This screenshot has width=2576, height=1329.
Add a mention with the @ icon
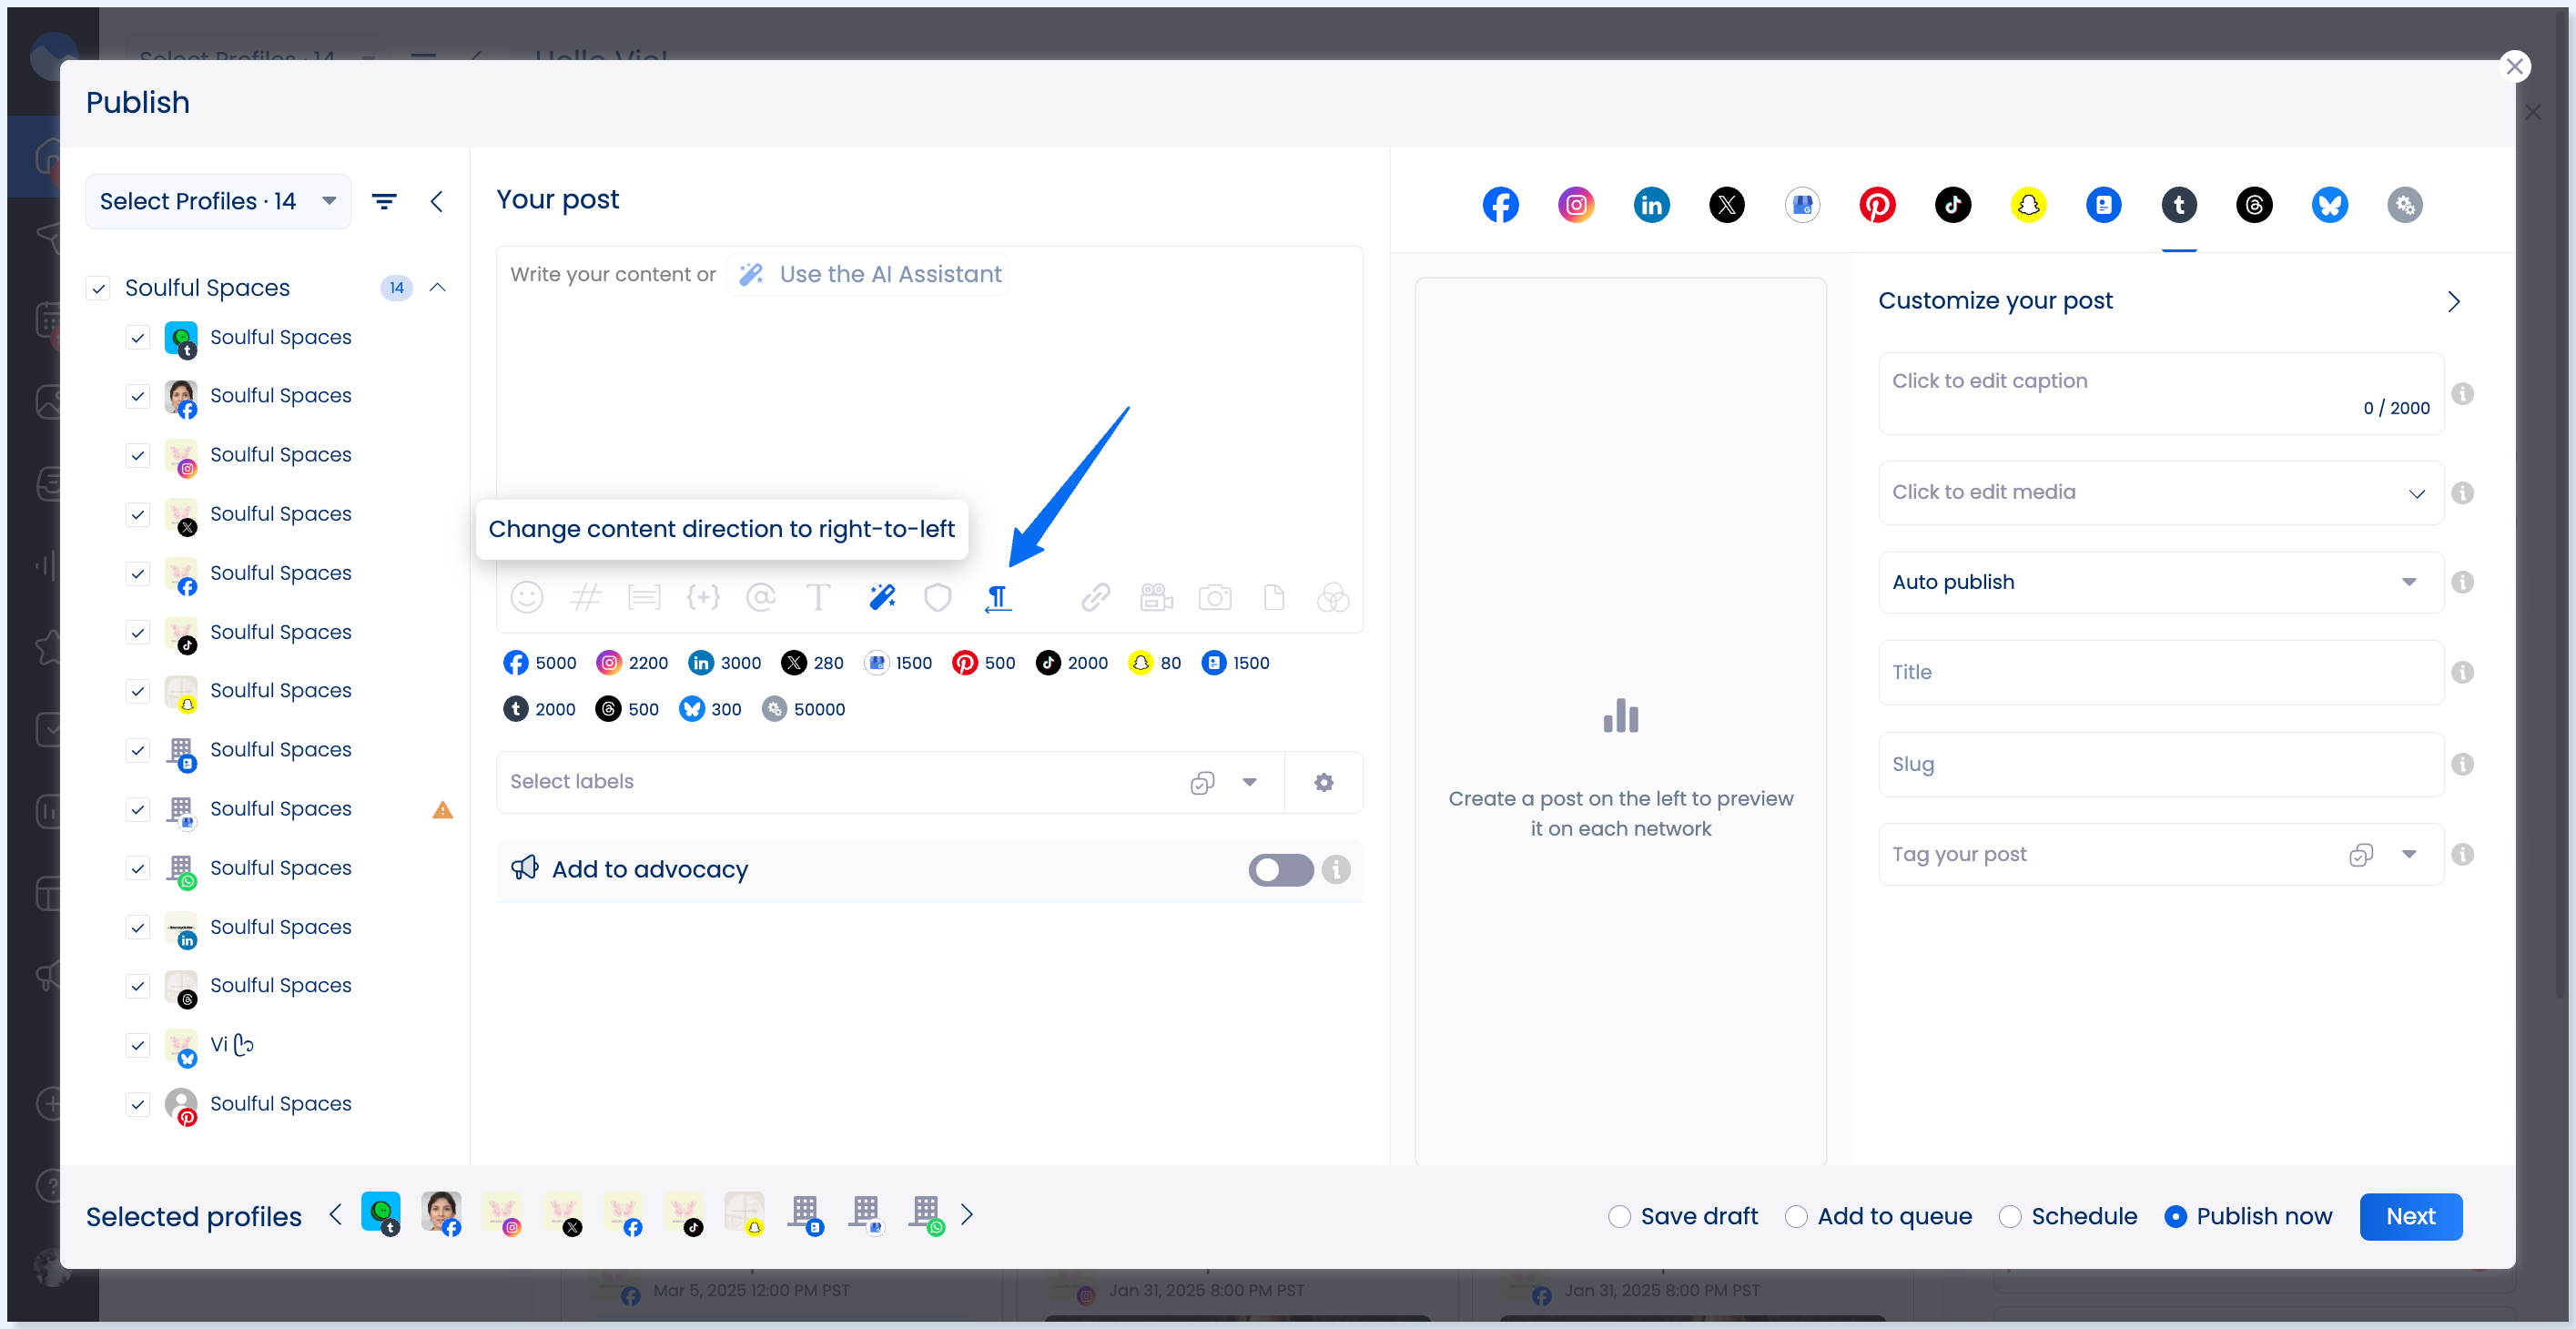[761, 597]
